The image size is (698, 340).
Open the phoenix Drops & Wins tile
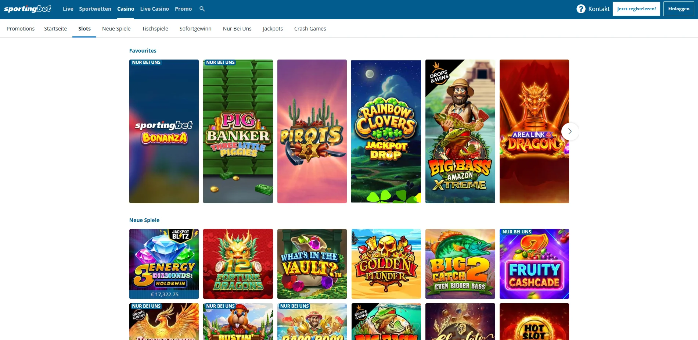[x=164, y=322]
